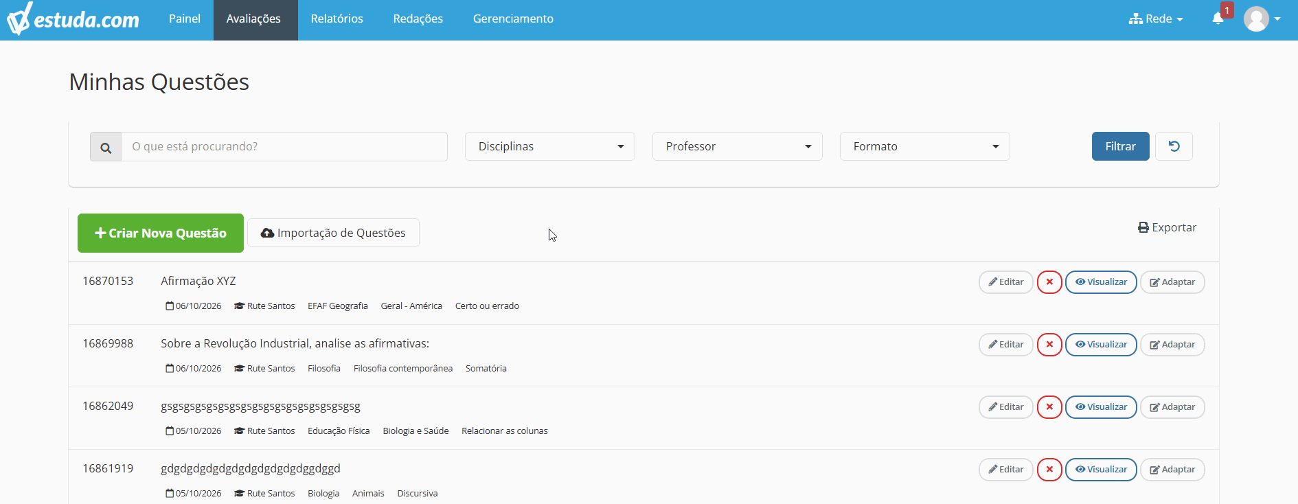Viewport: 1298px width, 504px height.
Task: Expand the Rede network menu
Action: 1156,19
